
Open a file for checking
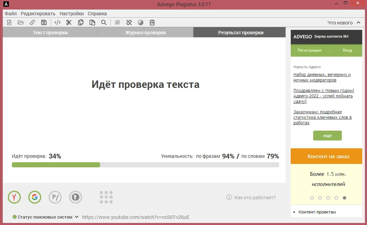pyautogui.click(x=21, y=22)
